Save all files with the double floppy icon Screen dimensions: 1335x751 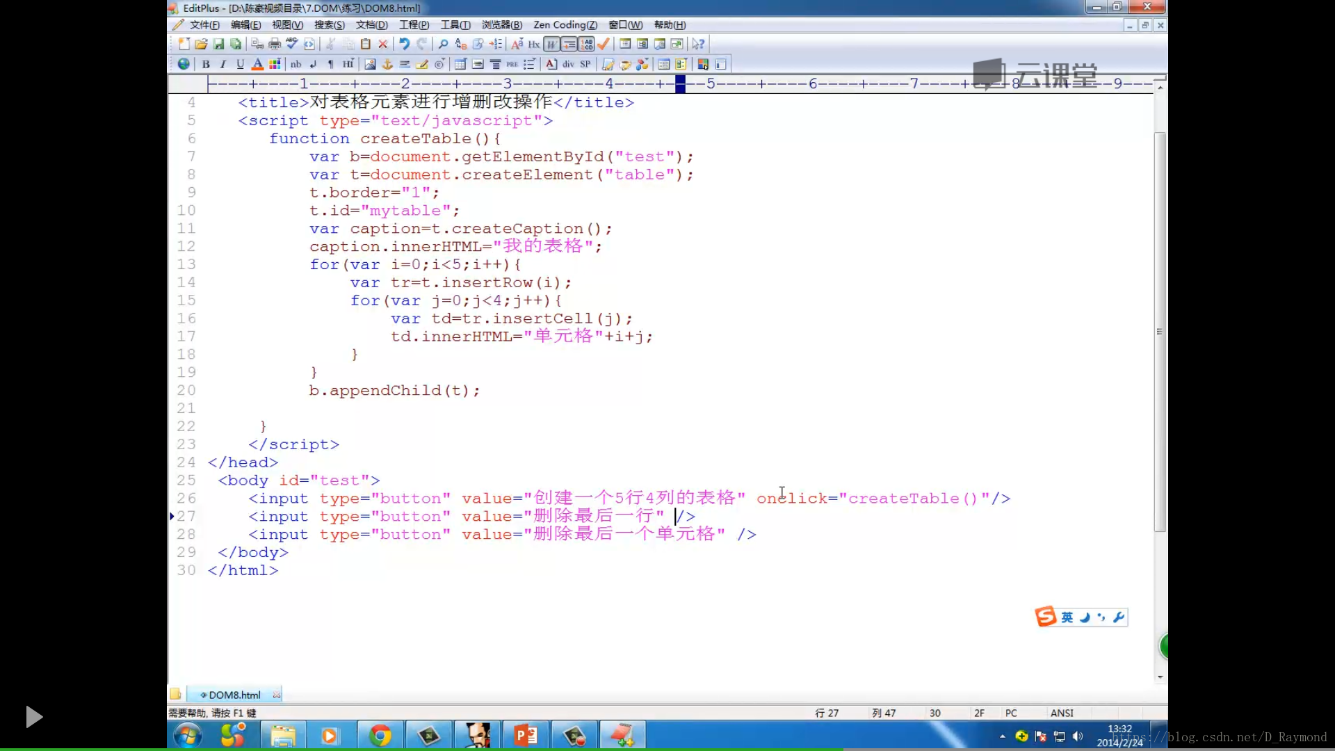tap(236, 44)
